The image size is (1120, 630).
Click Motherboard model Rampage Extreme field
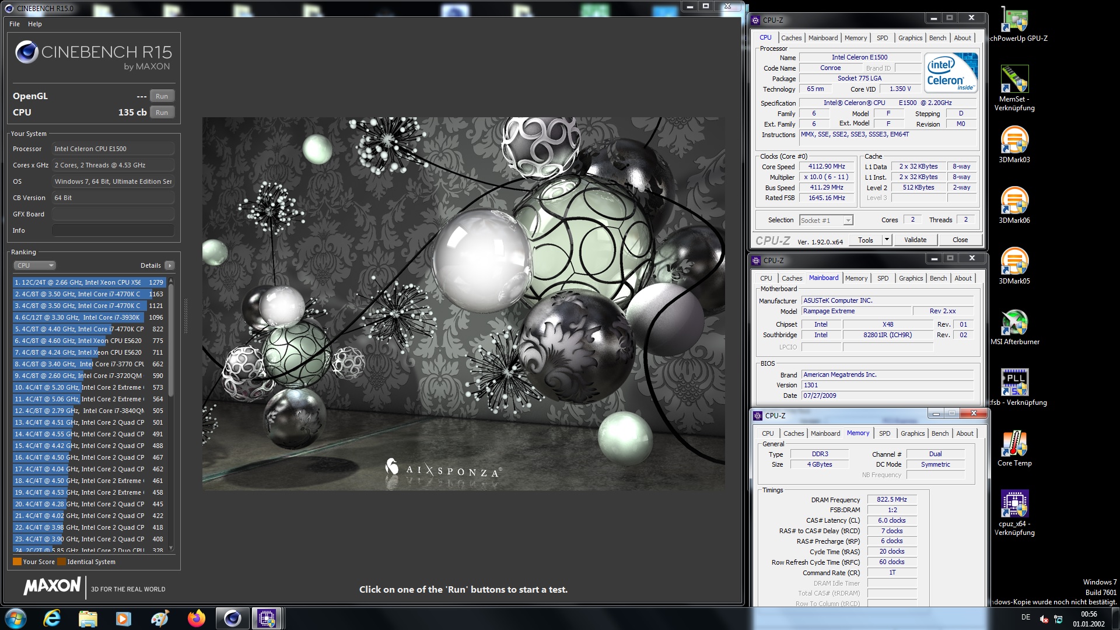(x=856, y=311)
